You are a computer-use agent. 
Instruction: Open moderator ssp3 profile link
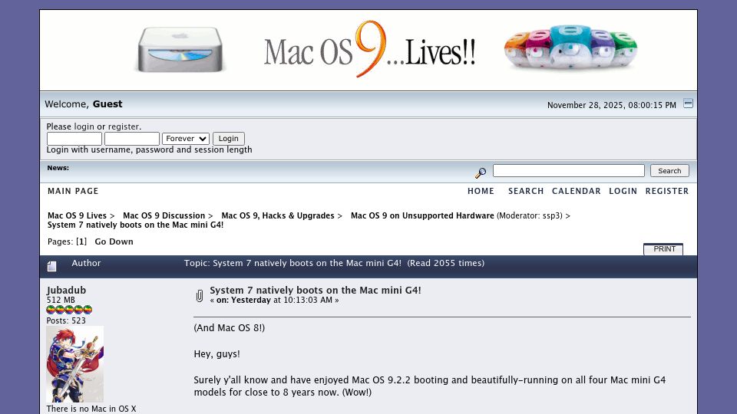coord(551,216)
